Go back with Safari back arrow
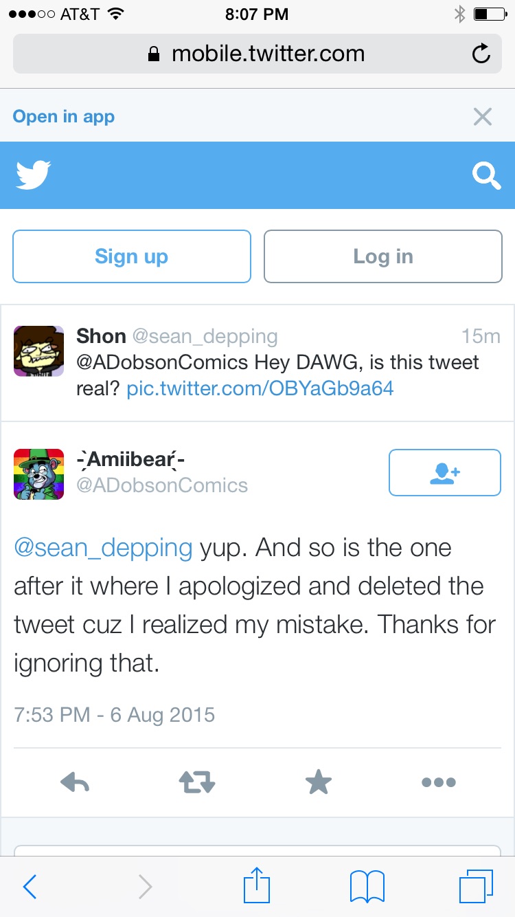The image size is (515, 917). pyautogui.click(x=30, y=887)
